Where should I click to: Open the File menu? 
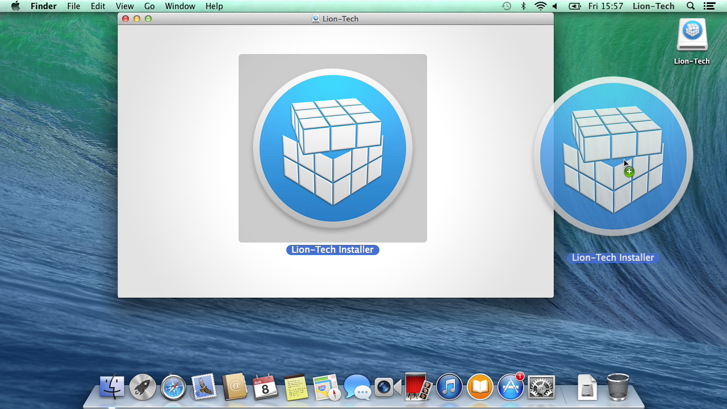click(x=73, y=6)
